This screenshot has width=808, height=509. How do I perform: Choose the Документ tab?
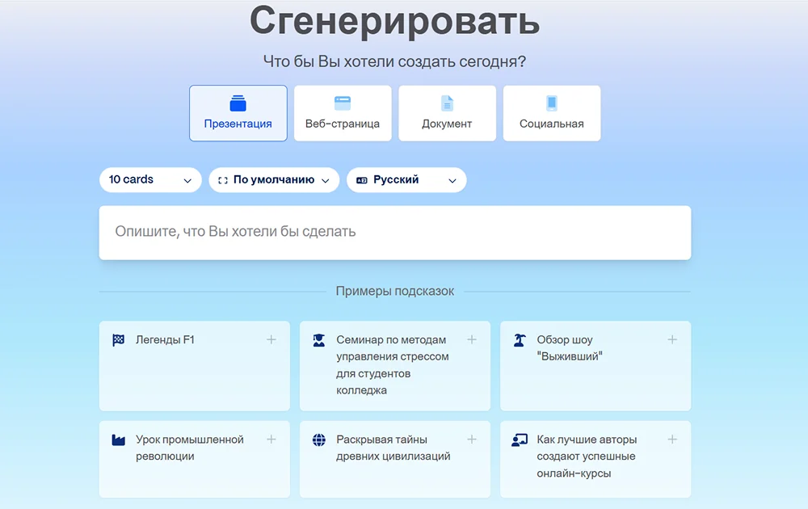(x=447, y=114)
